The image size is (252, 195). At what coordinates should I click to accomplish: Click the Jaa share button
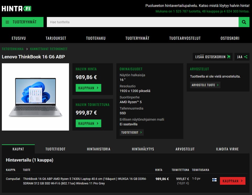pyautogui.click(x=242, y=57)
